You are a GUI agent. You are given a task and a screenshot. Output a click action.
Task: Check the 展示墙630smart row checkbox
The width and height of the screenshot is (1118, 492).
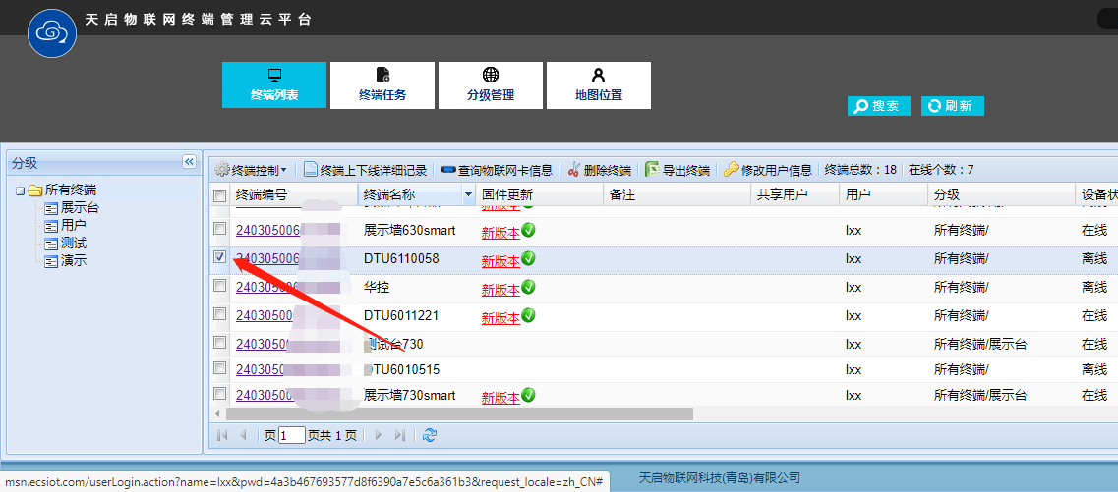point(220,228)
